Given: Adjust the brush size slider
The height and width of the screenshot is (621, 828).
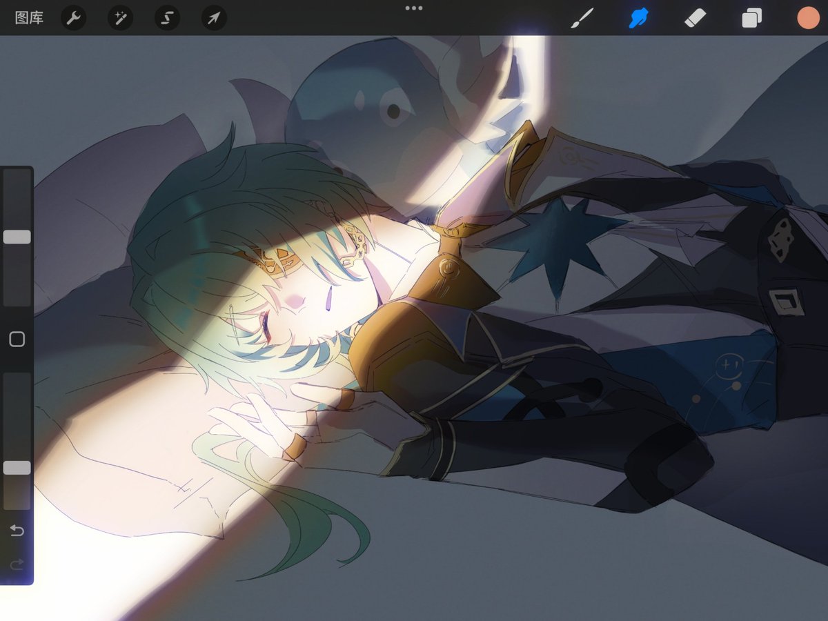Looking at the screenshot, I should point(15,236).
